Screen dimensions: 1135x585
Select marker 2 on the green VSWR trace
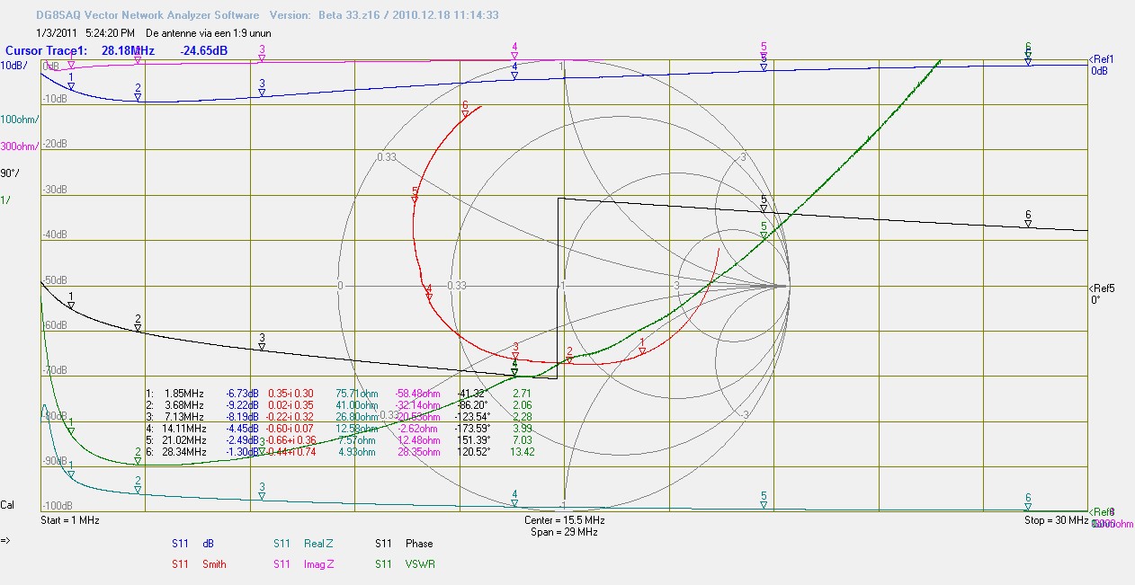tap(138, 456)
